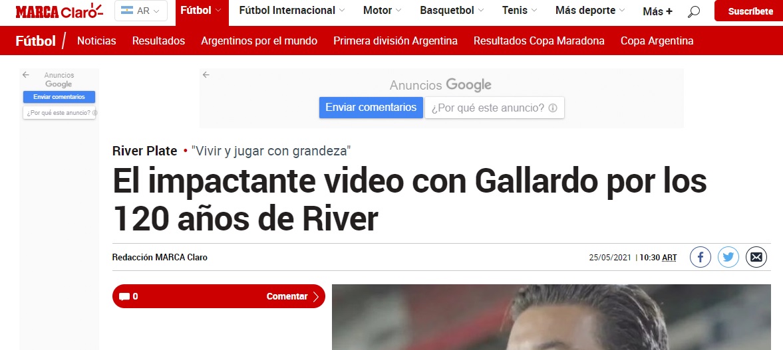Expand the Fútbol Internacional menu
The height and width of the screenshot is (350, 783).
[x=291, y=11]
